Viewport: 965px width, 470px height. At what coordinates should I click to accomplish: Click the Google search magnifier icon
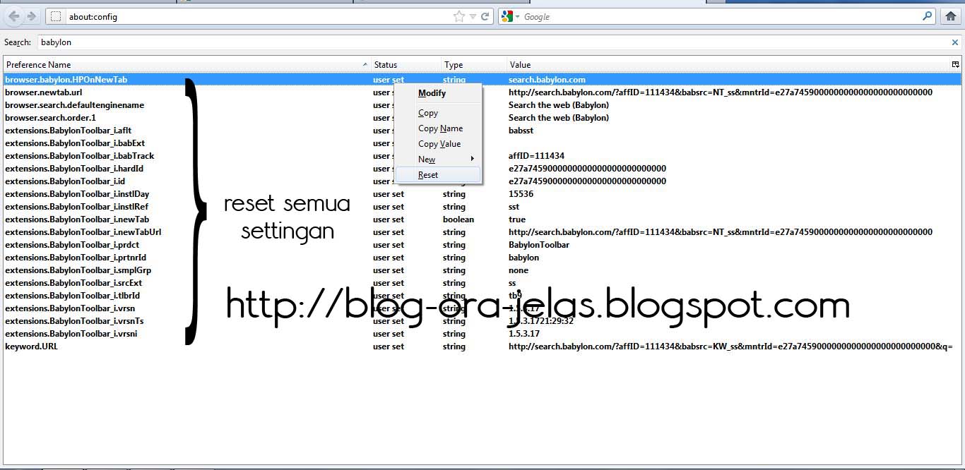[928, 16]
